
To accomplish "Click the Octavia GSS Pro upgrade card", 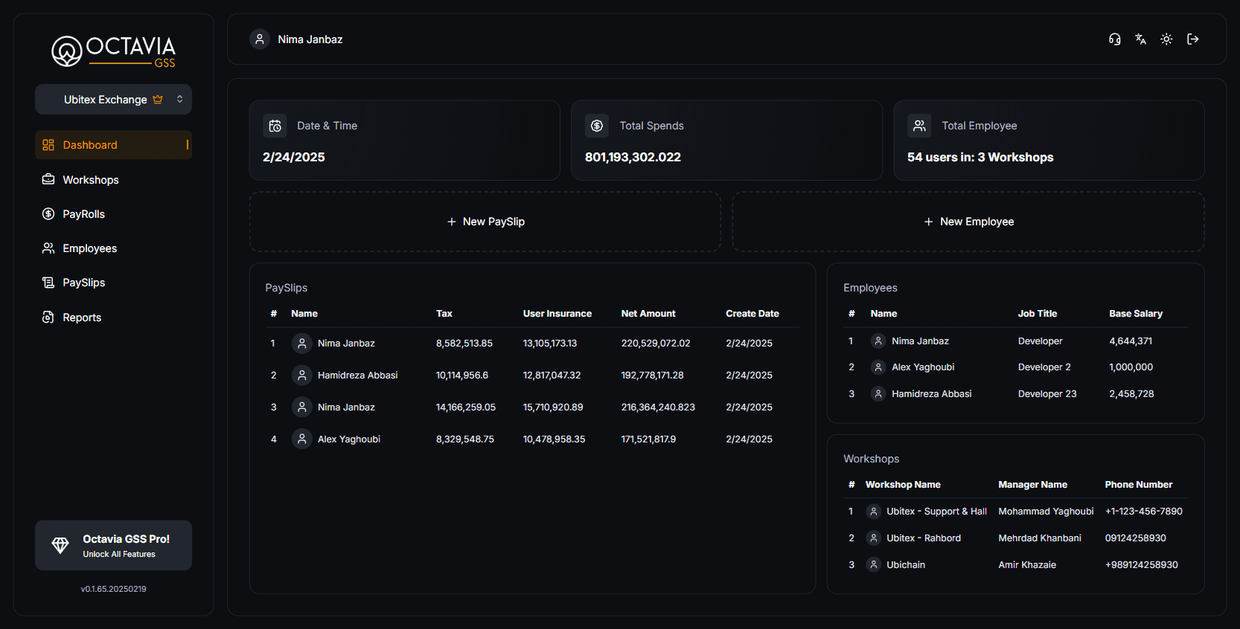I will point(113,545).
